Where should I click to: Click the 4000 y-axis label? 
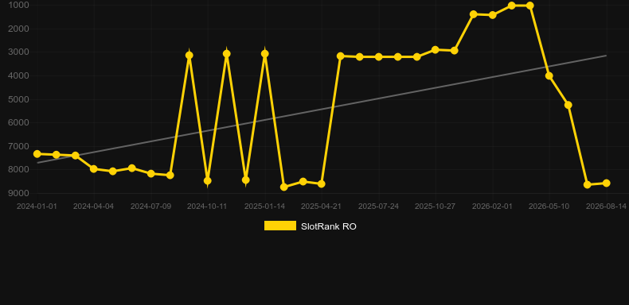coord(18,75)
